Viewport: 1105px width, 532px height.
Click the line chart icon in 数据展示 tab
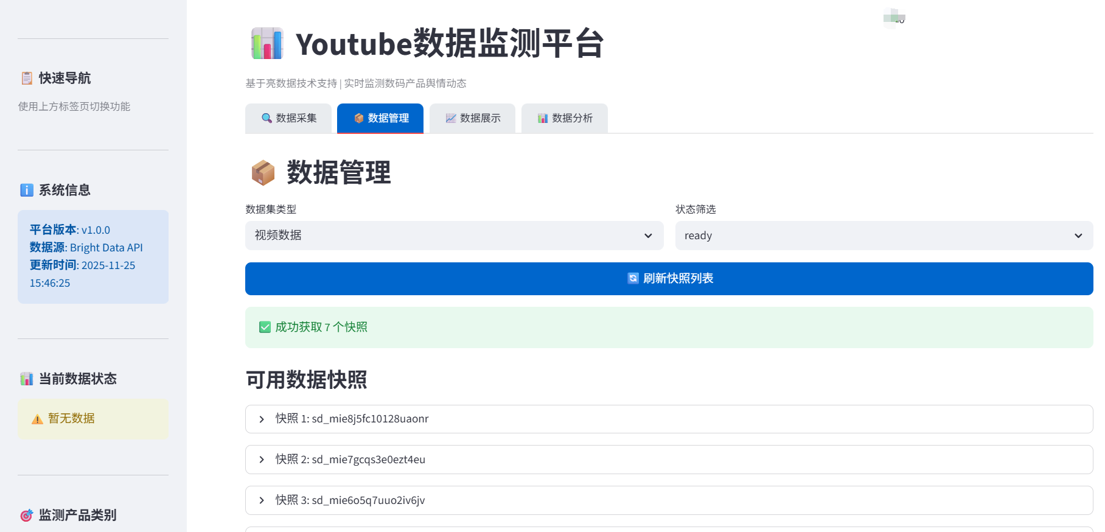point(451,118)
